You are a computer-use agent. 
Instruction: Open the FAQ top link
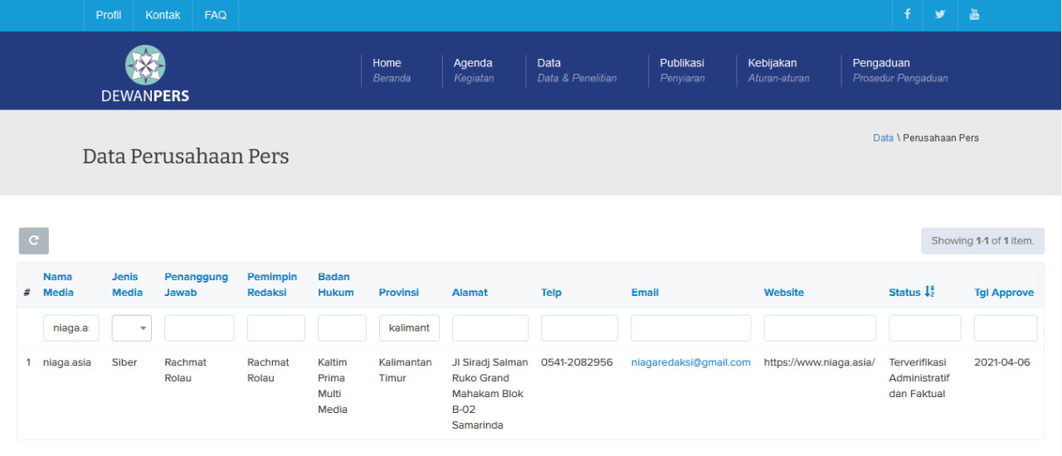tap(216, 15)
